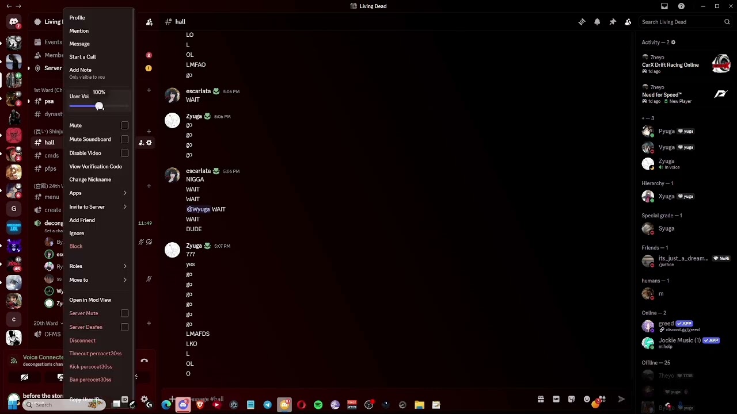Click the search magnifier in Search Living Dead
This screenshot has width=737, height=414.
click(x=727, y=22)
